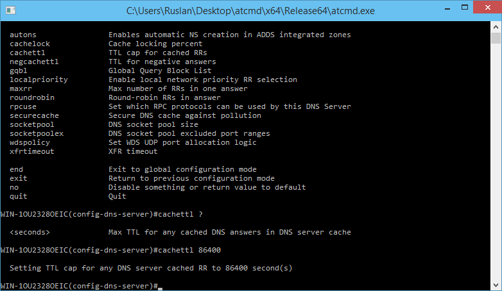
Task: Click the '<seconds>' parameter text
Action: click(30, 232)
